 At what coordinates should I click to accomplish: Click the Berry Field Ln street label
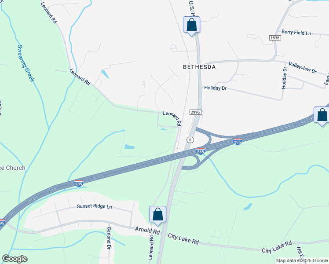(296, 33)
